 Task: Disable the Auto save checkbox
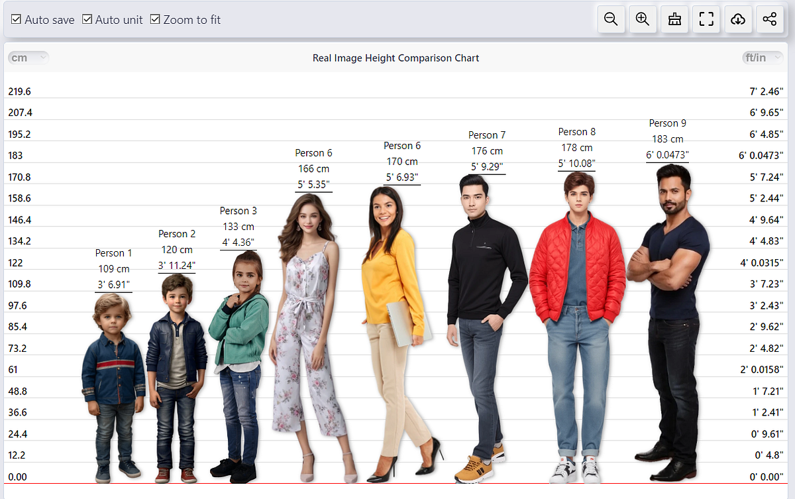[x=16, y=19]
